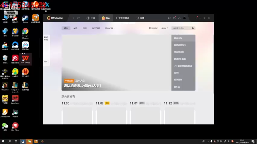Open the 火绒安全软件 desktop shortcut

[5, 113]
